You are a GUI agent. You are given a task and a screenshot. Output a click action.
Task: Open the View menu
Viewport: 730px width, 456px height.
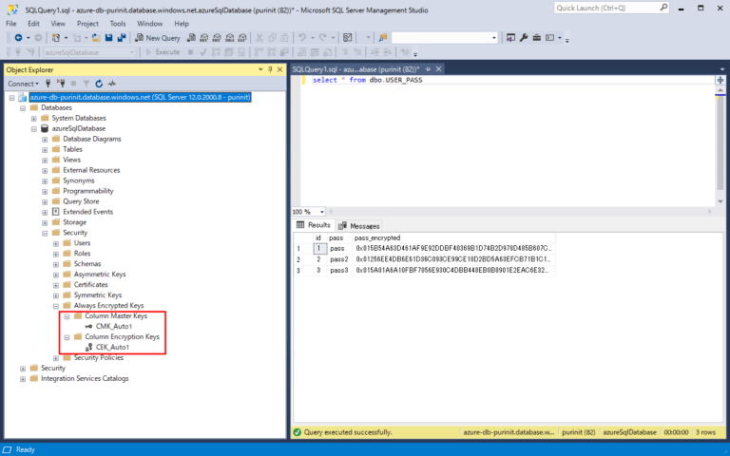point(58,23)
